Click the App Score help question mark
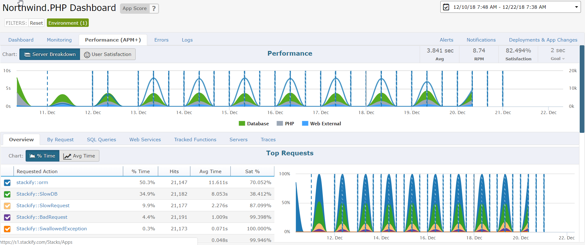Image resolution: width=585 pixels, height=245 pixels. coord(154,8)
